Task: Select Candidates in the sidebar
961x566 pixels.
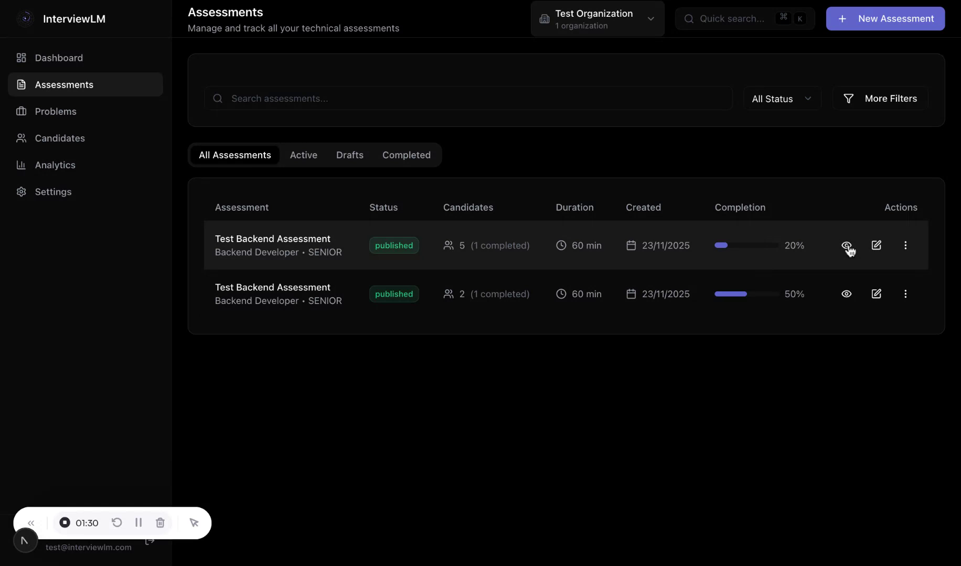Action: tap(60, 138)
